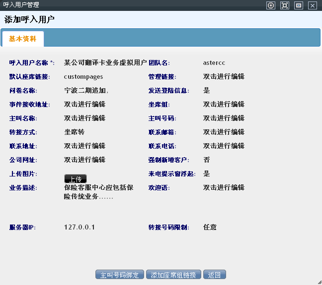The width and height of the screenshot is (322, 285).
Task: Edit the 主叫号码 field value
Action: pyautogui.click(x=224, y=118)
